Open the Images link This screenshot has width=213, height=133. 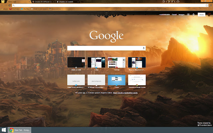click(181, 15)
